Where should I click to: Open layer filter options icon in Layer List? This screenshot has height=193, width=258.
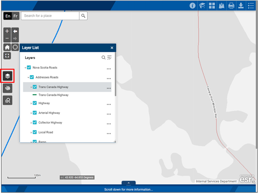(x=109, y=57)
